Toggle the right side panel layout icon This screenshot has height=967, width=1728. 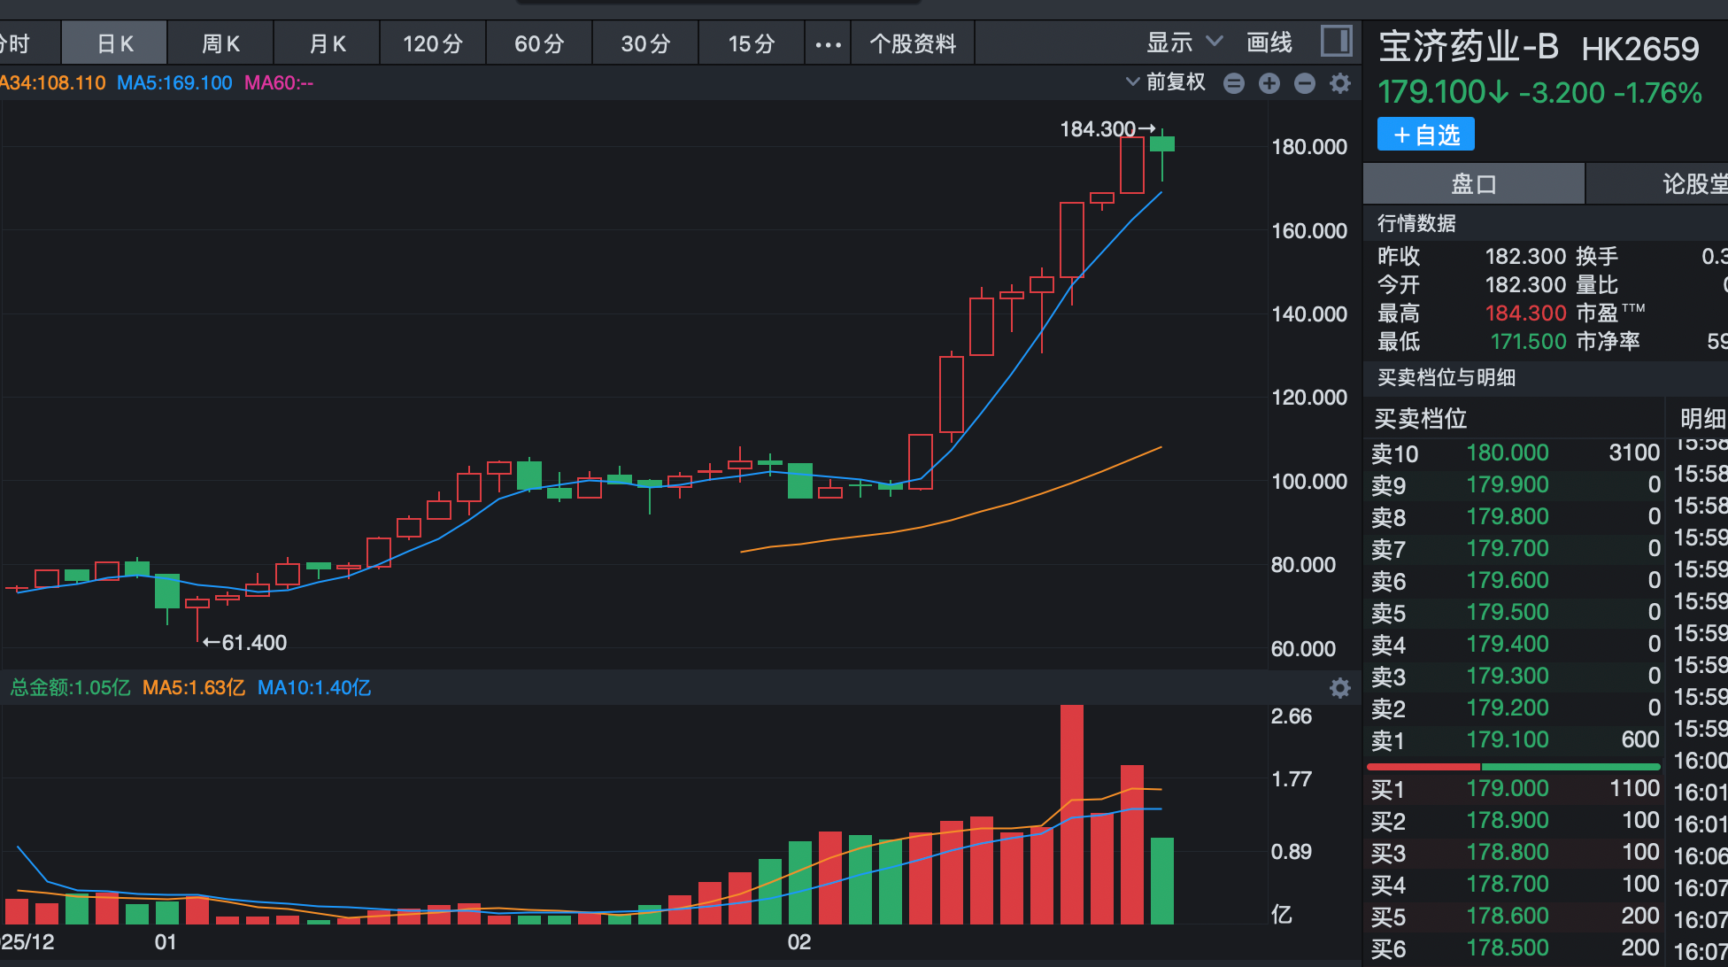(1336, 41)
